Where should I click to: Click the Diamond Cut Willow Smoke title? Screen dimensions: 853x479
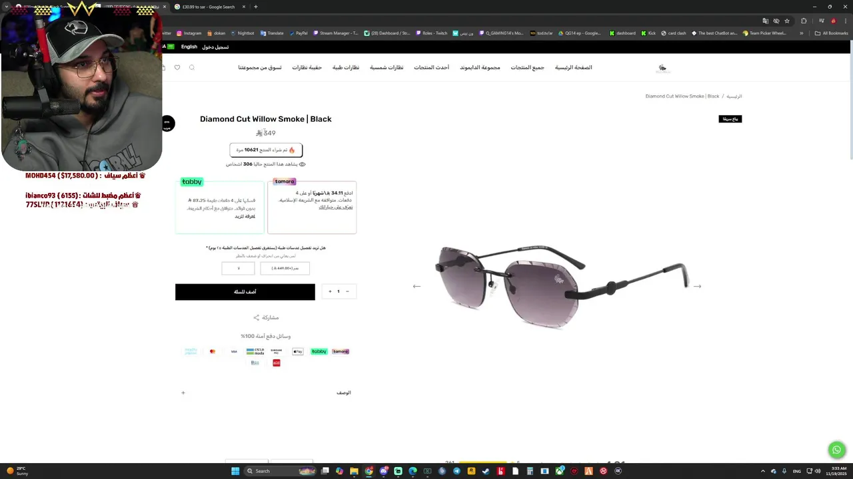tap(266, 119)
